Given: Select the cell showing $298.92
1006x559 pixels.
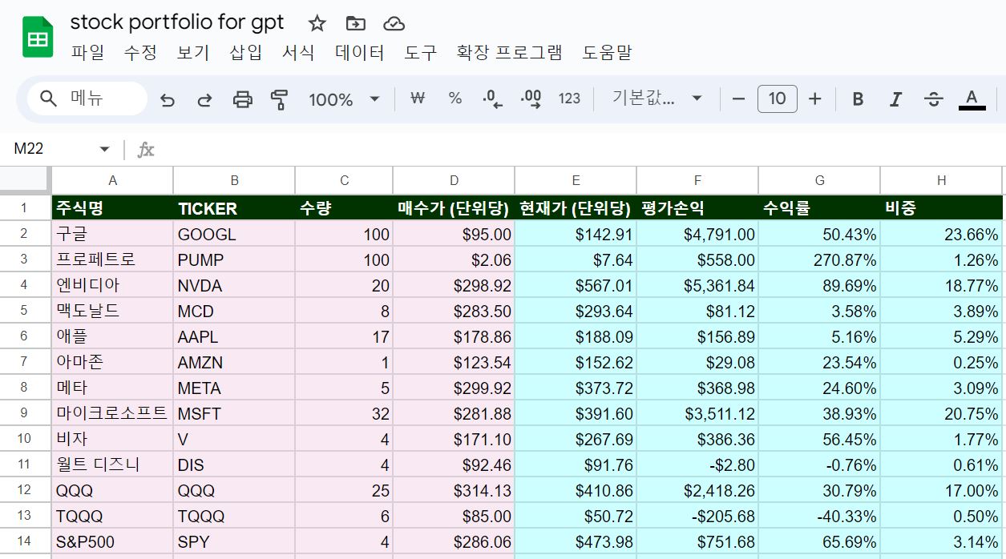Looking at the screenshot, I should (x=454, y=285).
